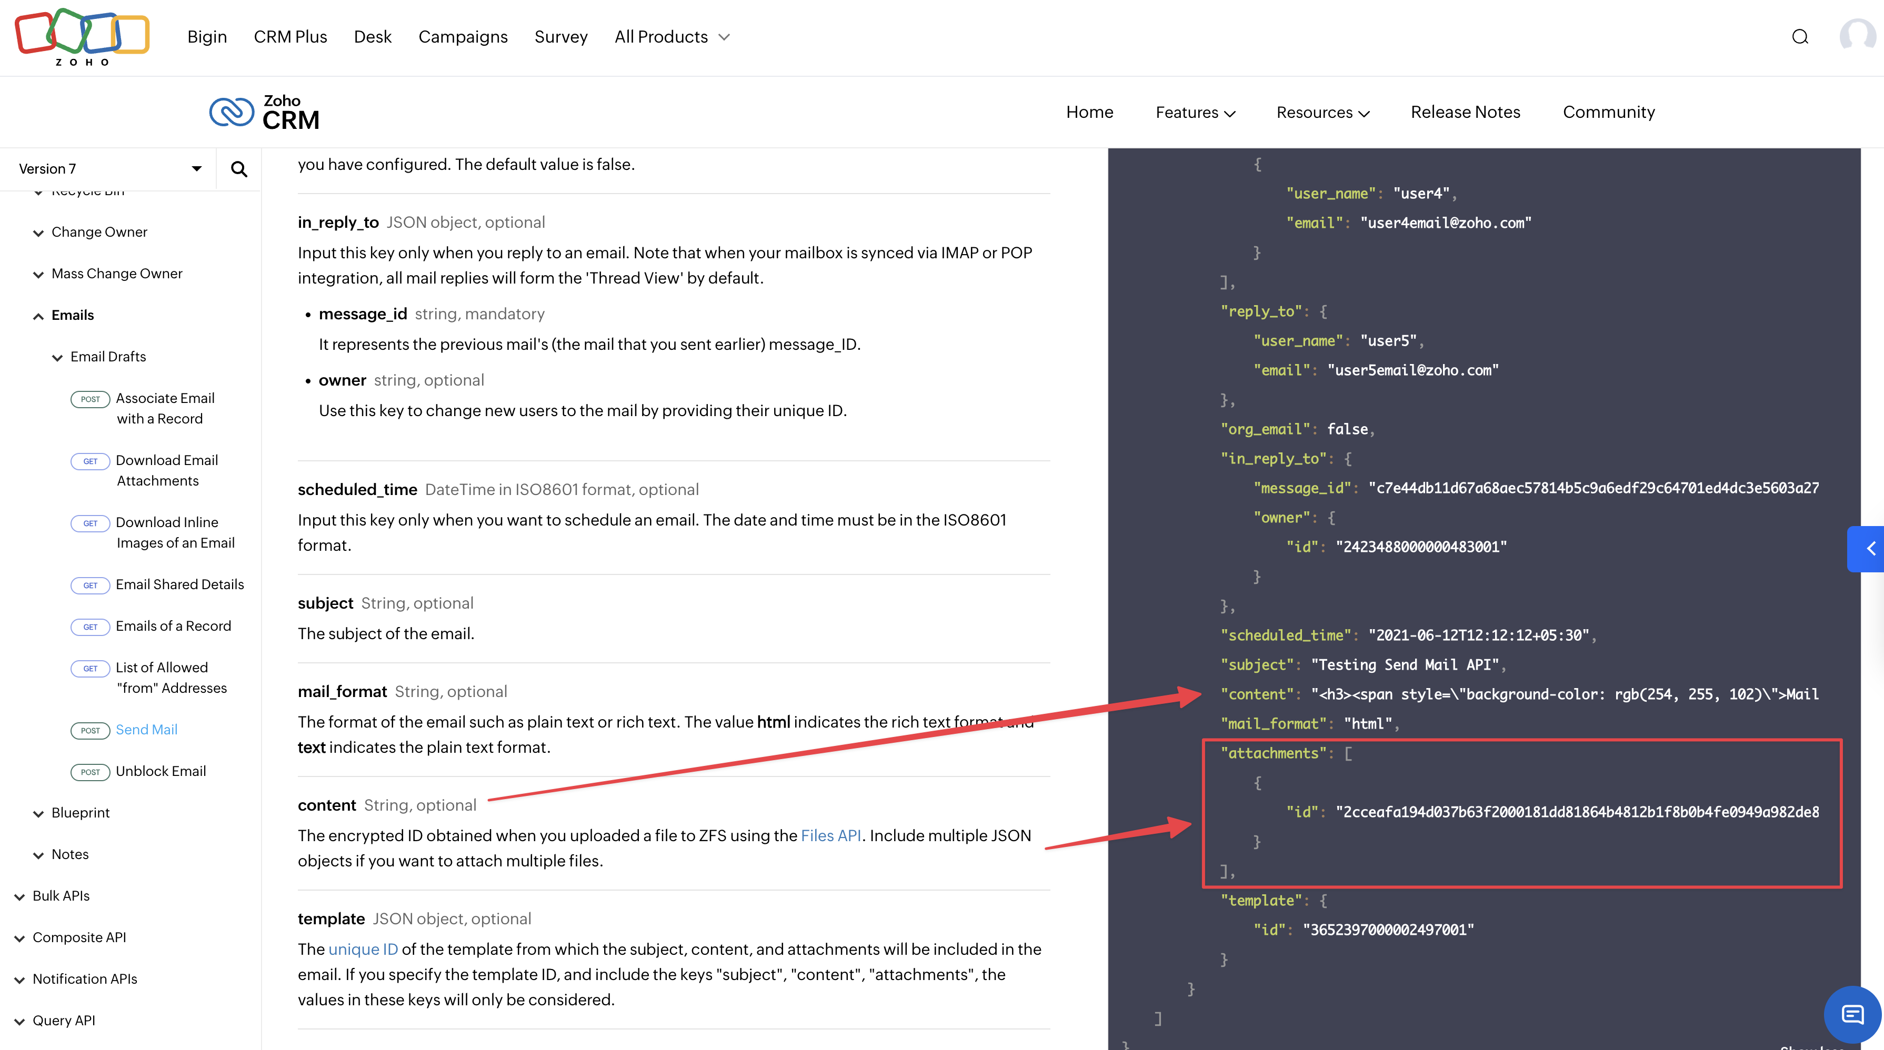1884x1050 pixels.
Task: Open the unique ID link
Action: click(x=363, y=949)
